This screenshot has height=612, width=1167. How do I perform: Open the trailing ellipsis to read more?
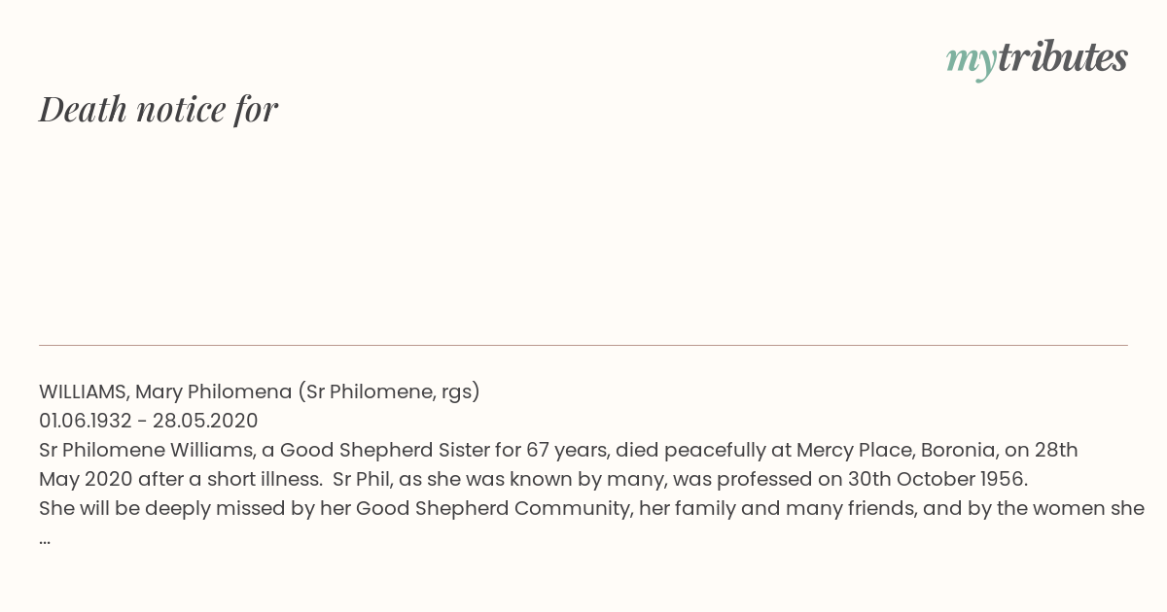[45, 540]
